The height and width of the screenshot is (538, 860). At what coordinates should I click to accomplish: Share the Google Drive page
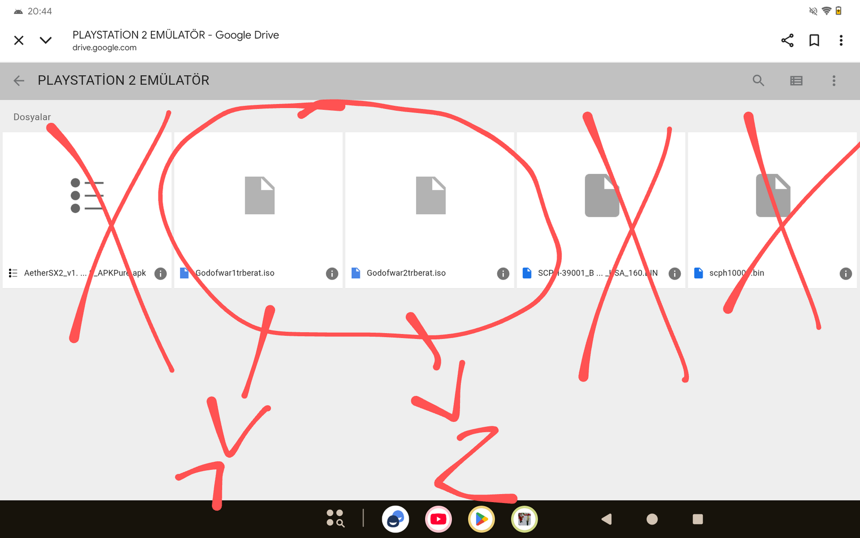click(787, 40)
